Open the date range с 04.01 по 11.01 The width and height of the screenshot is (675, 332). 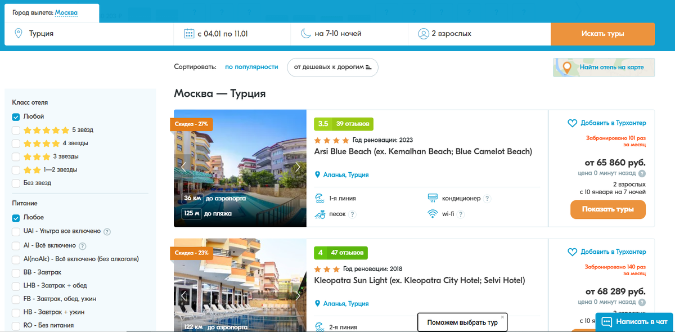[x=232, y=34]
